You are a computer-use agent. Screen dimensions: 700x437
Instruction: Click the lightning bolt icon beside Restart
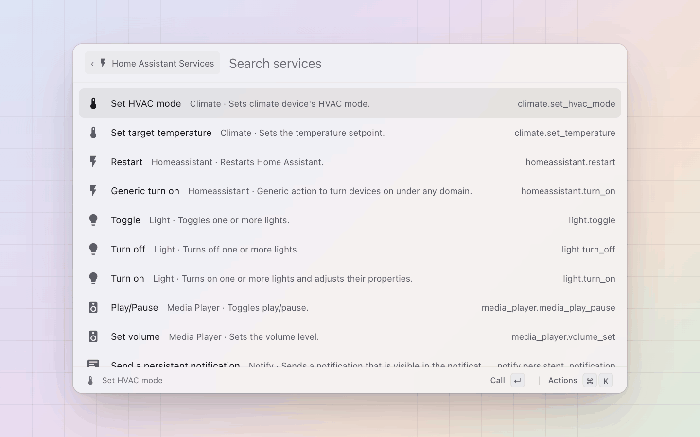(x=93, y=162)
